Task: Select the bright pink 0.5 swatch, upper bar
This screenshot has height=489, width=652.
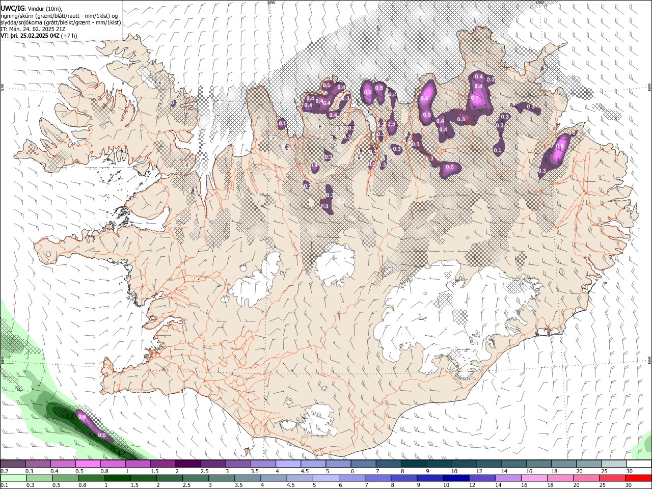Action: [88, 464]
